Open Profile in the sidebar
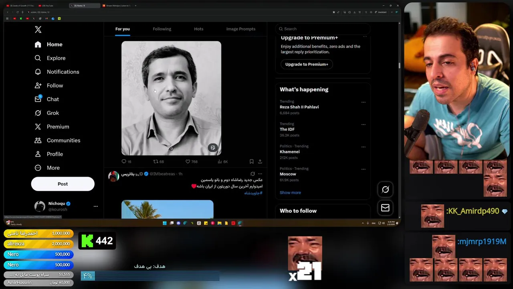This screenshot has height=289, width=513. pyautogui.click(x=49, y=154)
